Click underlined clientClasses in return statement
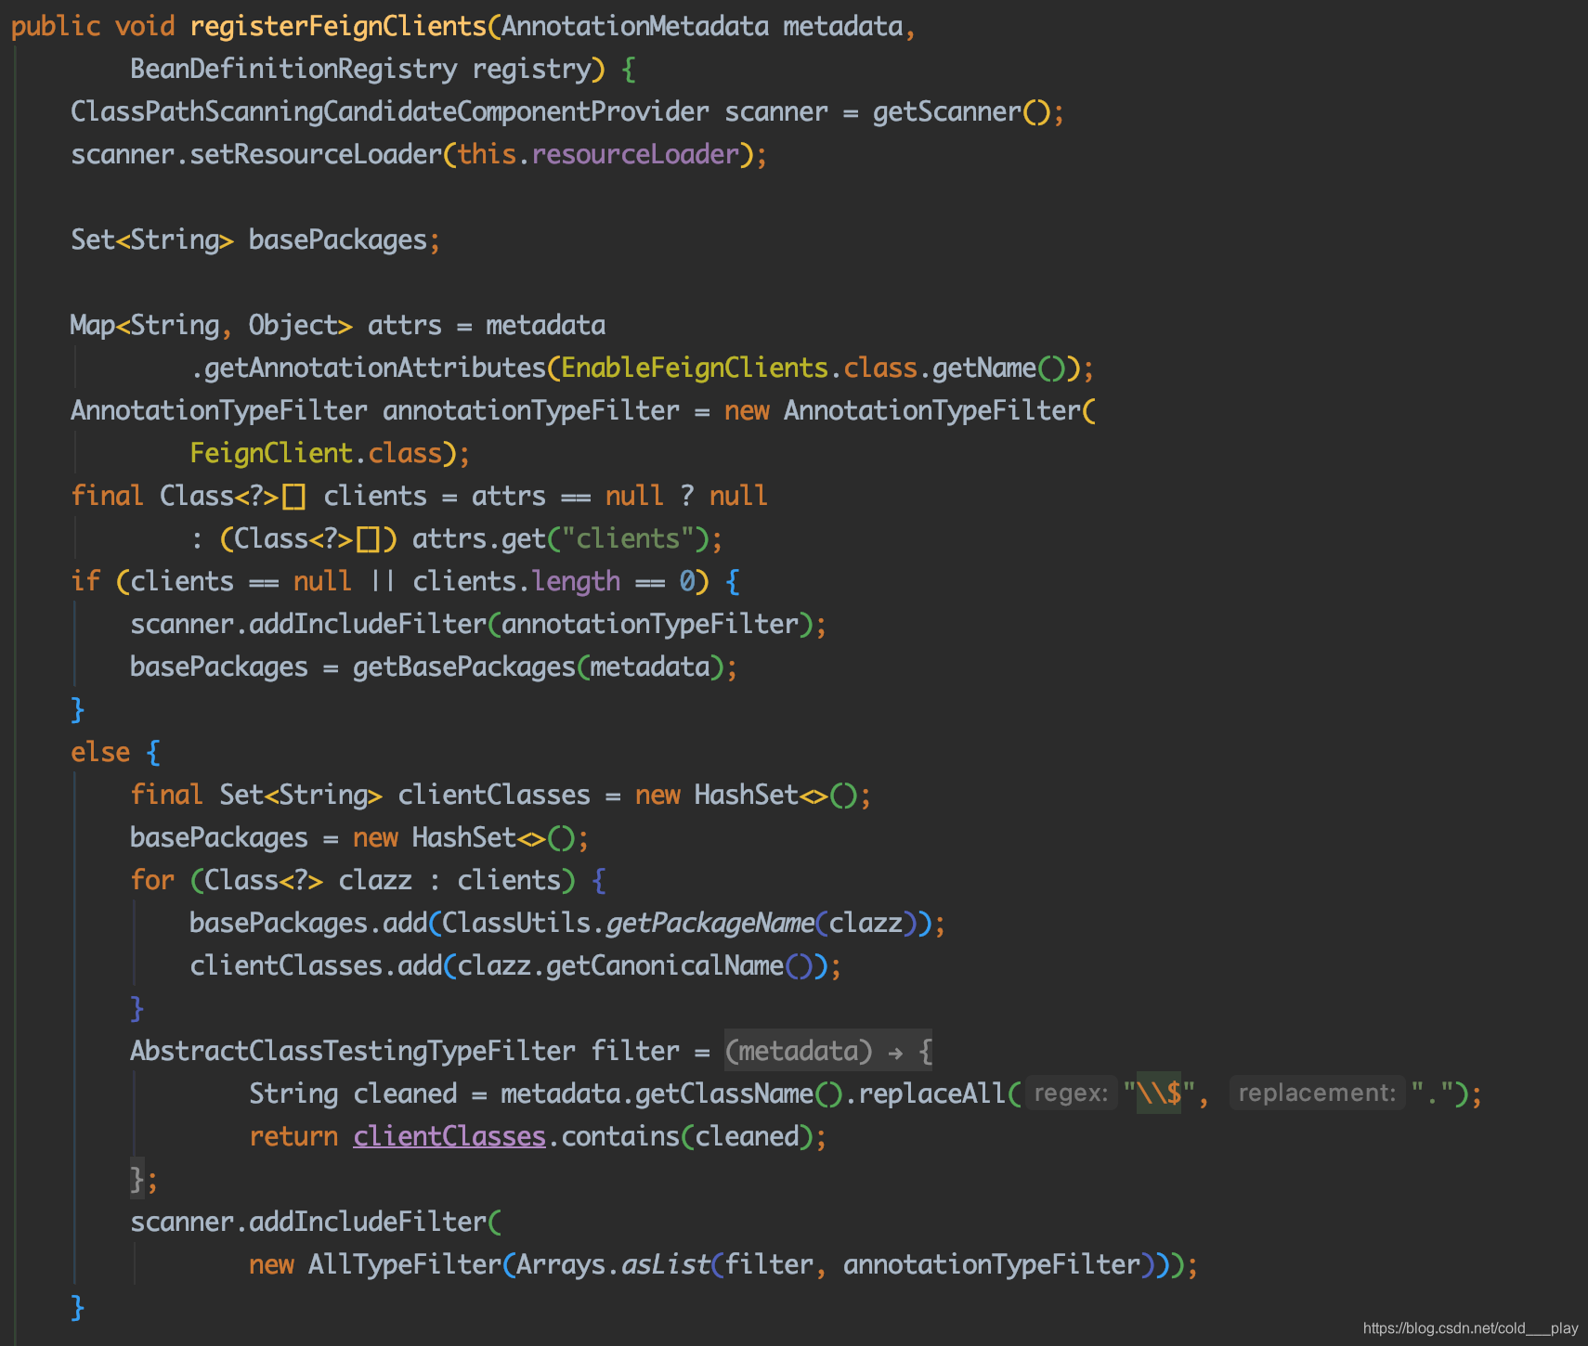 [449, 1136]
